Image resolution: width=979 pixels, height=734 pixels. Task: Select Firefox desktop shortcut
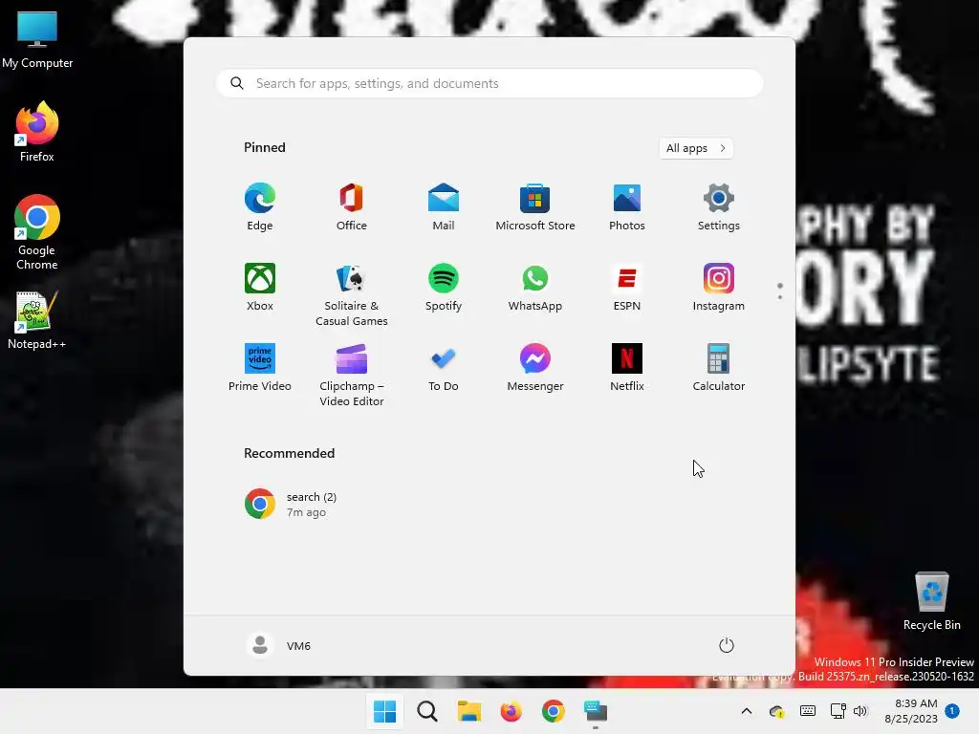[37, 132]
